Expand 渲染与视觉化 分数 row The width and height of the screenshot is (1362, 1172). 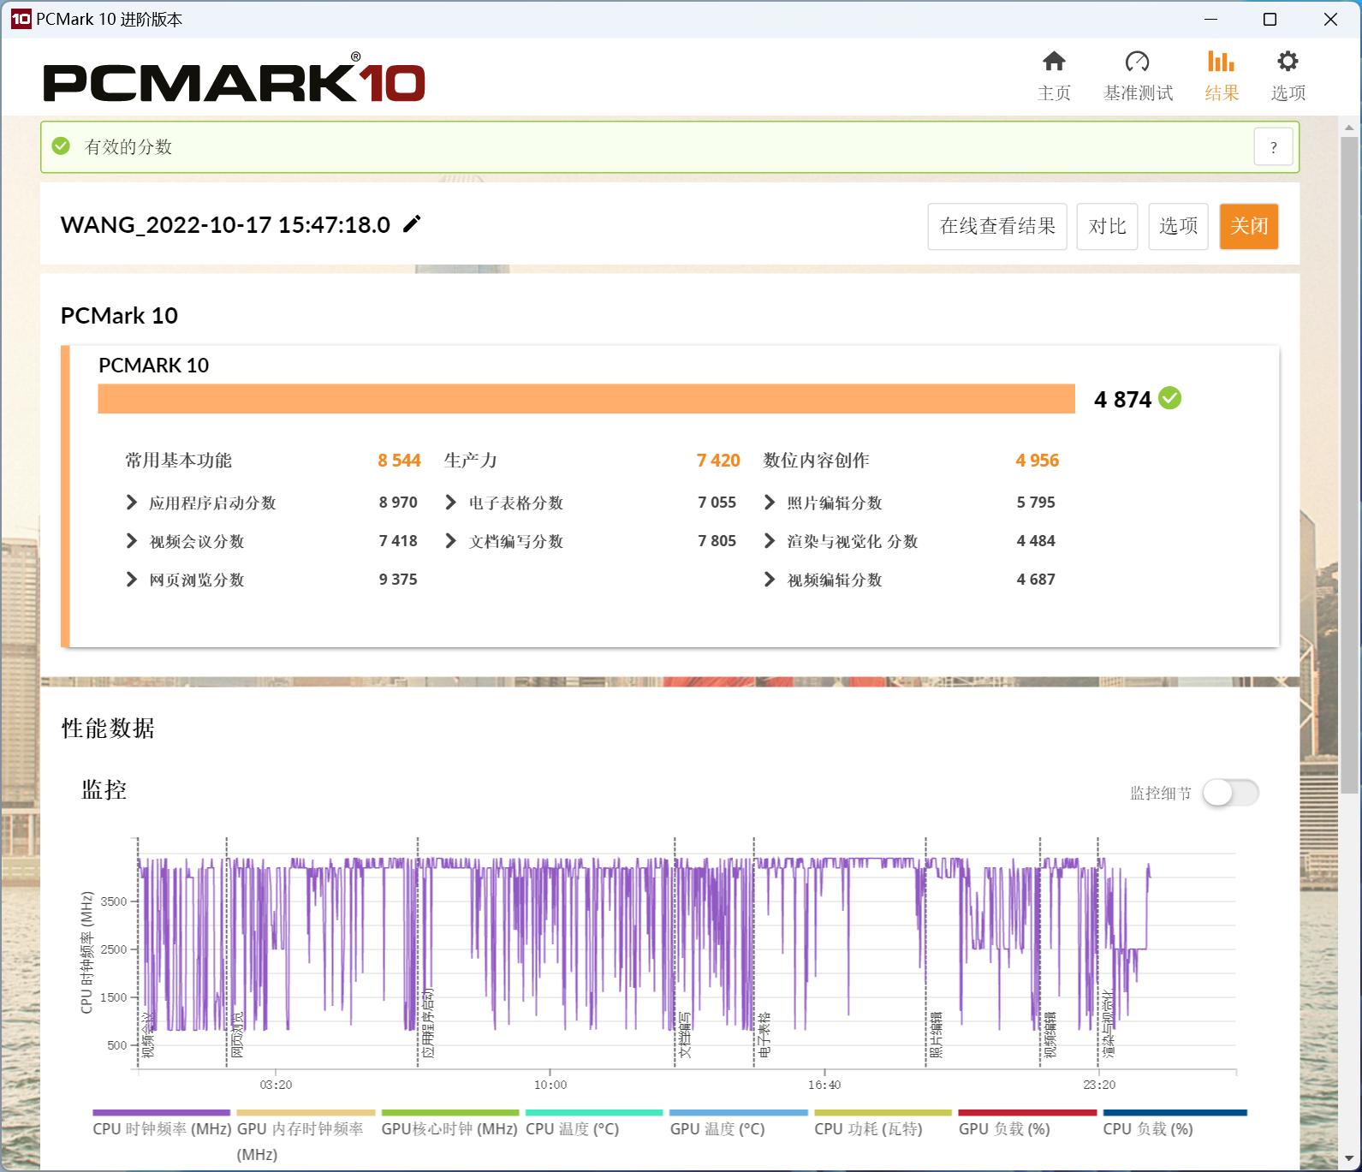(x=769, y=541)
